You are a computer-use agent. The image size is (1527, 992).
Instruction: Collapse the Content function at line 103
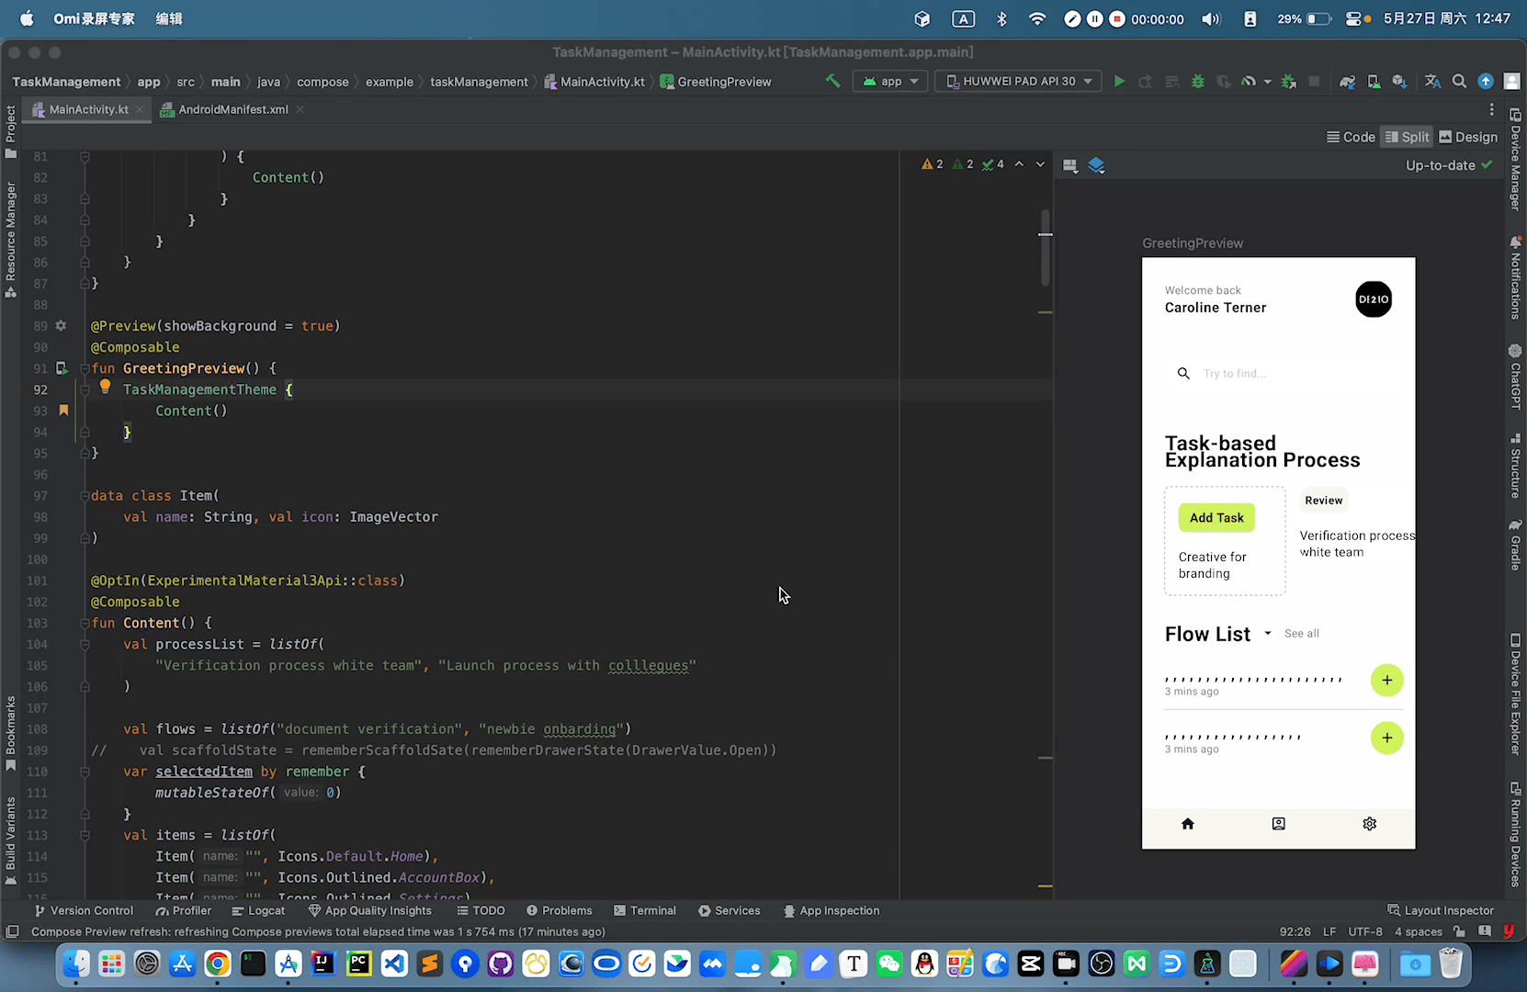coord(85,623)
